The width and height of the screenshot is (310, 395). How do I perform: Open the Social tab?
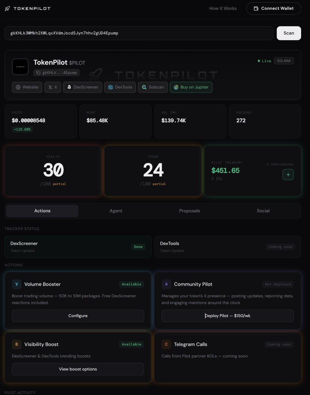263,211
